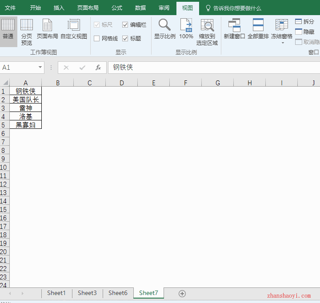Open the Zoom (显示比例) dialog
This screenshot has width=320, height=303.
[165, 29]
